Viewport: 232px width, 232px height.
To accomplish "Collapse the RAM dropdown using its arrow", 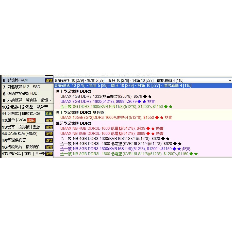I will coord(230,80).
